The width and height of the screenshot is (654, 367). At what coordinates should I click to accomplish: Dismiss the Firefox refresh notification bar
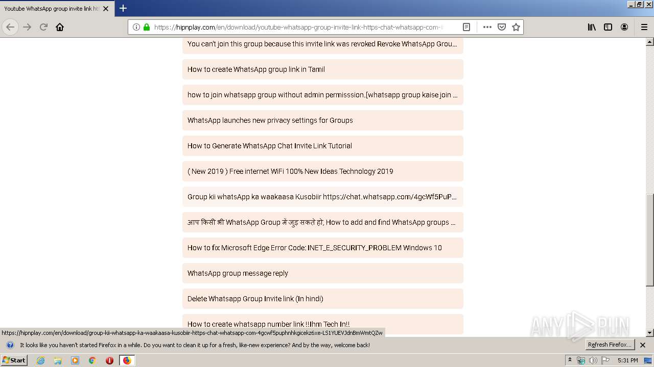click(x=643, y=345)
